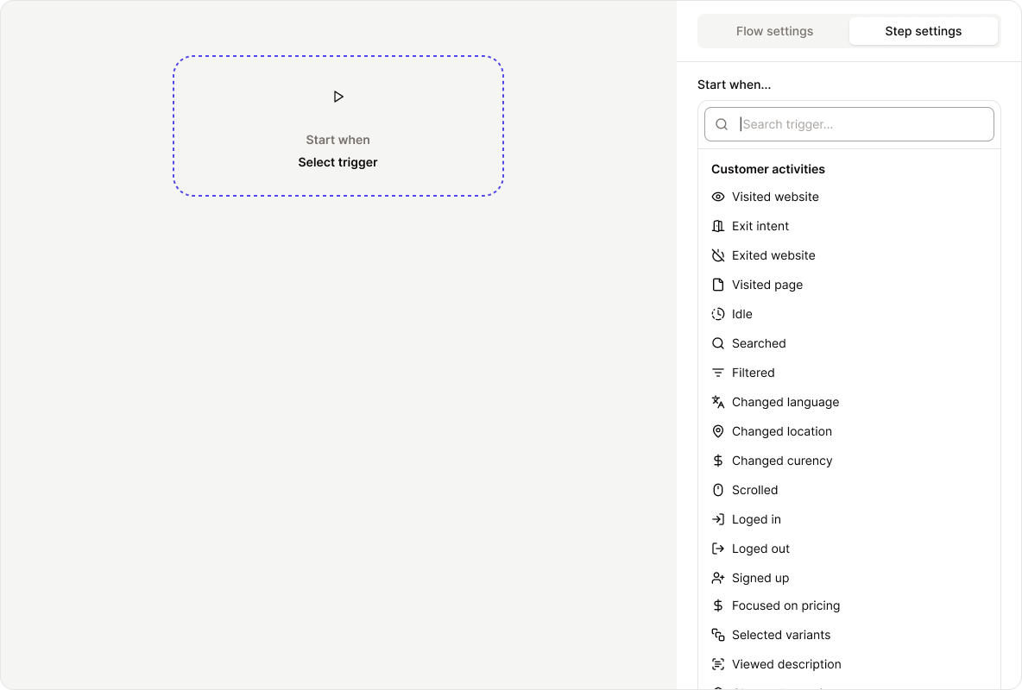
Task: Click the Exit intent trigger icon
Action: [718, 226]
